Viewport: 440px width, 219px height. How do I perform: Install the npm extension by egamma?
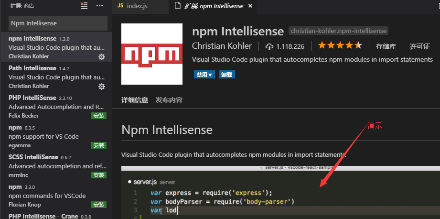[x=99, y=145]
